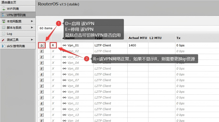Toggle the E button for Vpn_06

point(41,74)
